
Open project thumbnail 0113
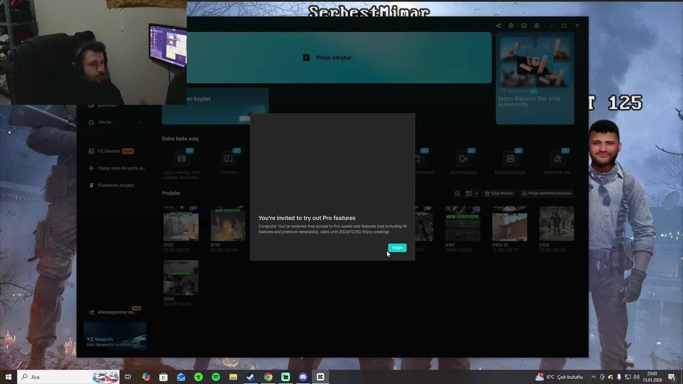(228, 223)
